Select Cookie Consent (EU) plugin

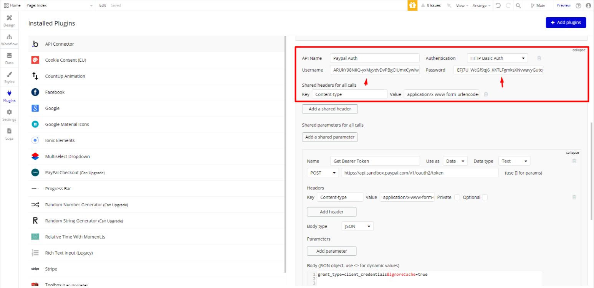pos(156,60)
